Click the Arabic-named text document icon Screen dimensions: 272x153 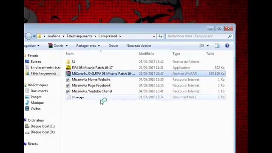pos(68,97)
